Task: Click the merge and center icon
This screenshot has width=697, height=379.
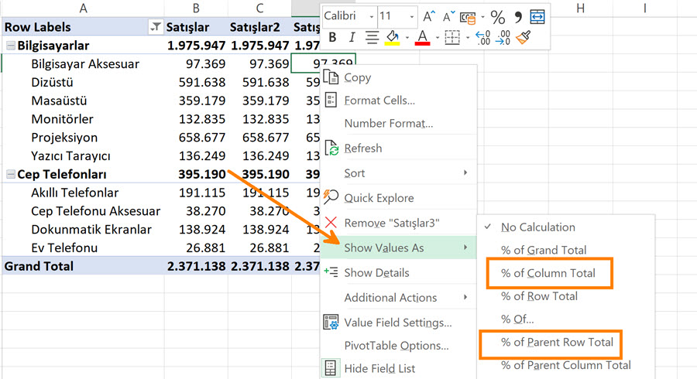Action: tap(537, 17)
